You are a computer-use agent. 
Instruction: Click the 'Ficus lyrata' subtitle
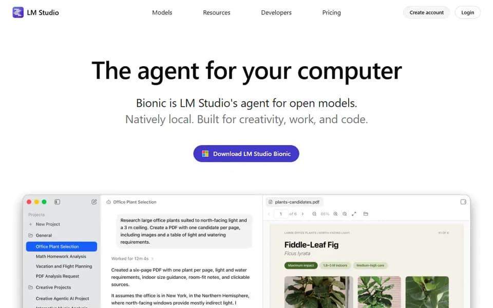click(x=297, y=254)
